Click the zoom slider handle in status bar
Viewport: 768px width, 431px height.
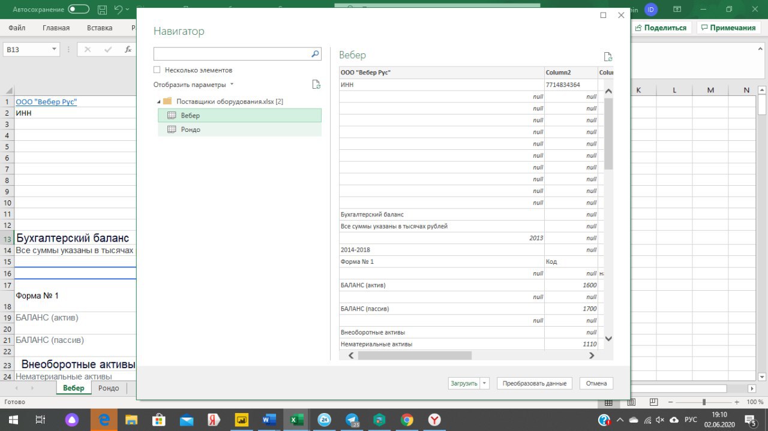704,402
